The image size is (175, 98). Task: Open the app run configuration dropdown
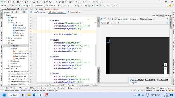[27, 5]
